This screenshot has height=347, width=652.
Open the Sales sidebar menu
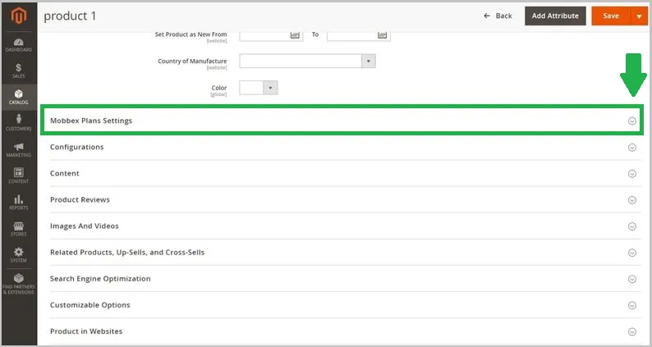coord(19,71)
